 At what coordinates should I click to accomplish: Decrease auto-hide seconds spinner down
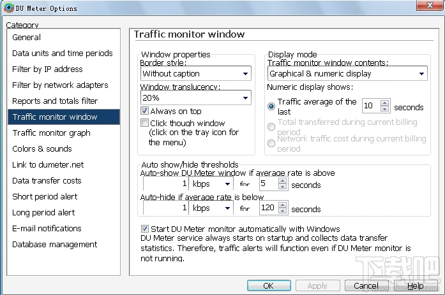pyautogui.click(x=282, y=211)
